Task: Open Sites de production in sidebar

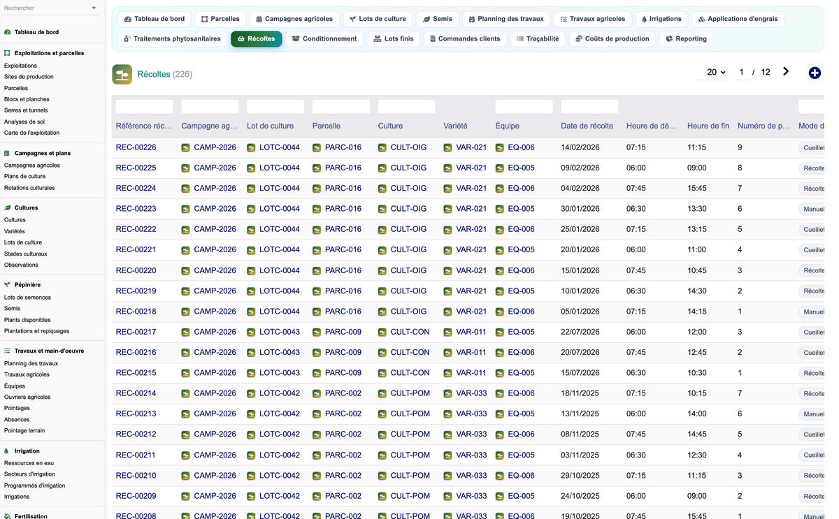Action: tap(29, 77)
